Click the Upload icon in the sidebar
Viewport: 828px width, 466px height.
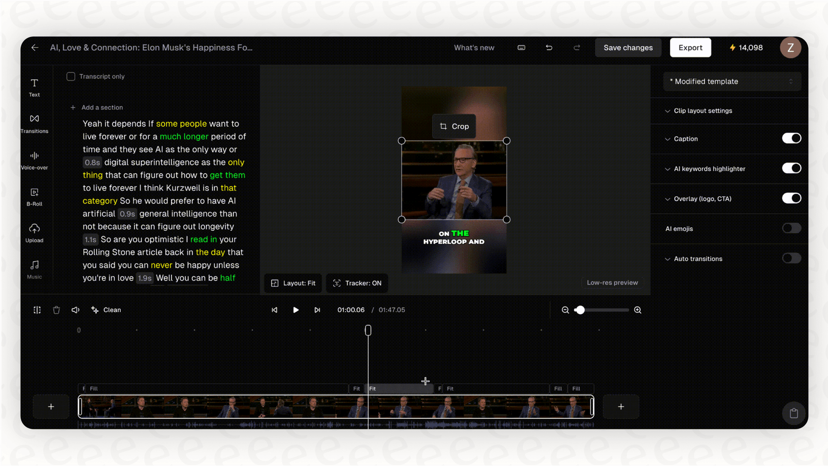(34, 232)
